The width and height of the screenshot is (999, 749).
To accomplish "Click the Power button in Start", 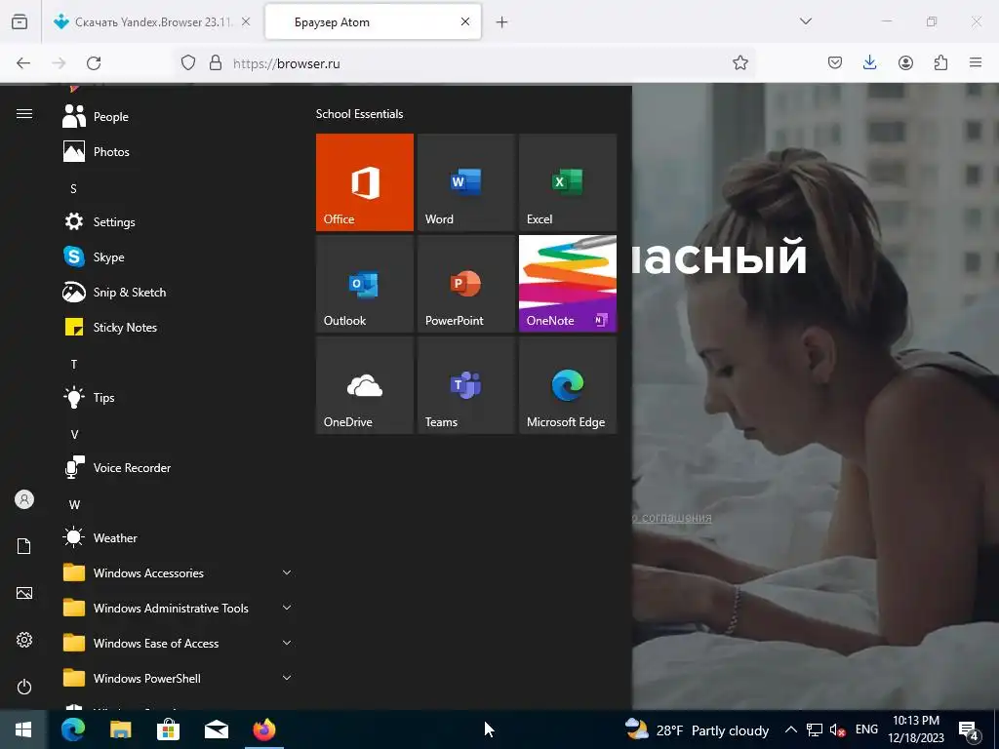I will pyautogui.click(x=24, y=687).
